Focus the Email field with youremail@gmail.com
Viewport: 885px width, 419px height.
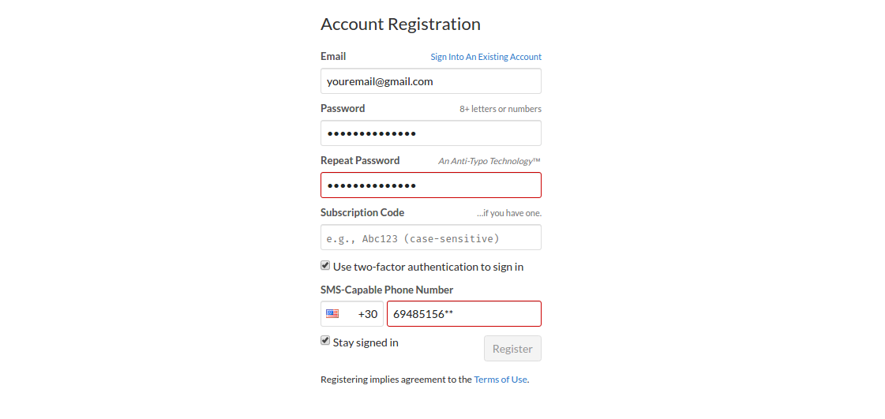tap(430, 81)
